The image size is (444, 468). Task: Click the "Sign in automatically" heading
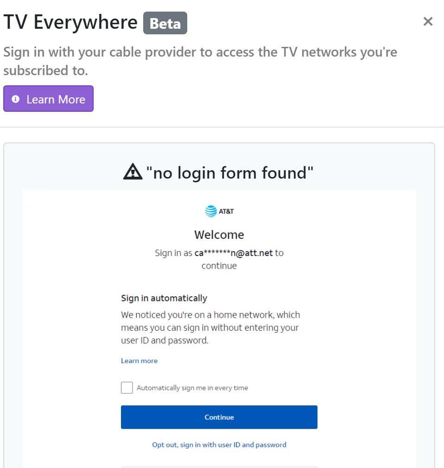click(164, 298)
